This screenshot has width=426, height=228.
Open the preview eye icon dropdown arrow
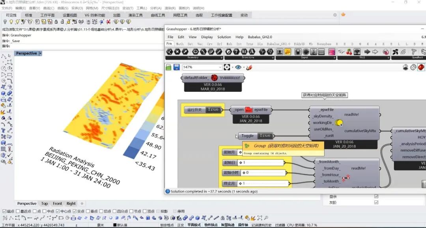(x=243, y=67)
